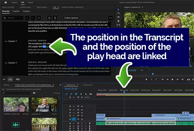Select the Selection tool arrow

coord(118,9)
